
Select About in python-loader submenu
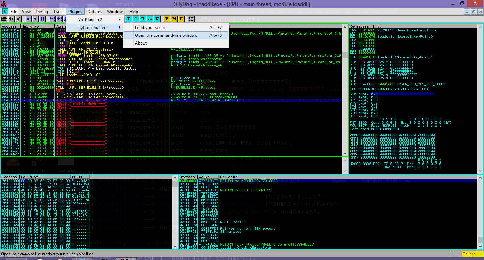pyautogui.click(x=176, y=43)
